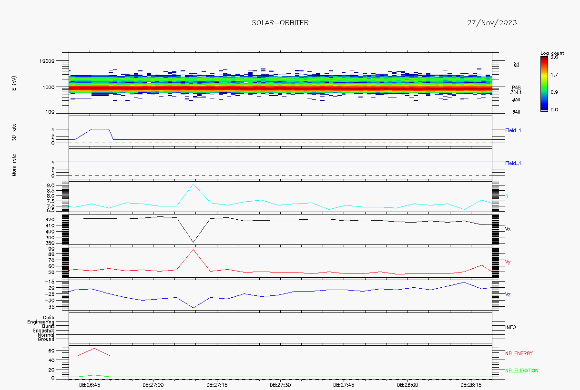Click the peak of the cyan N curve

click(193, 184)
